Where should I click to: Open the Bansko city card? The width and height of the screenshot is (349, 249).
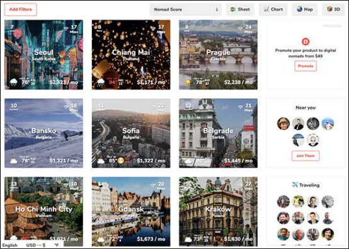[43, 133]
